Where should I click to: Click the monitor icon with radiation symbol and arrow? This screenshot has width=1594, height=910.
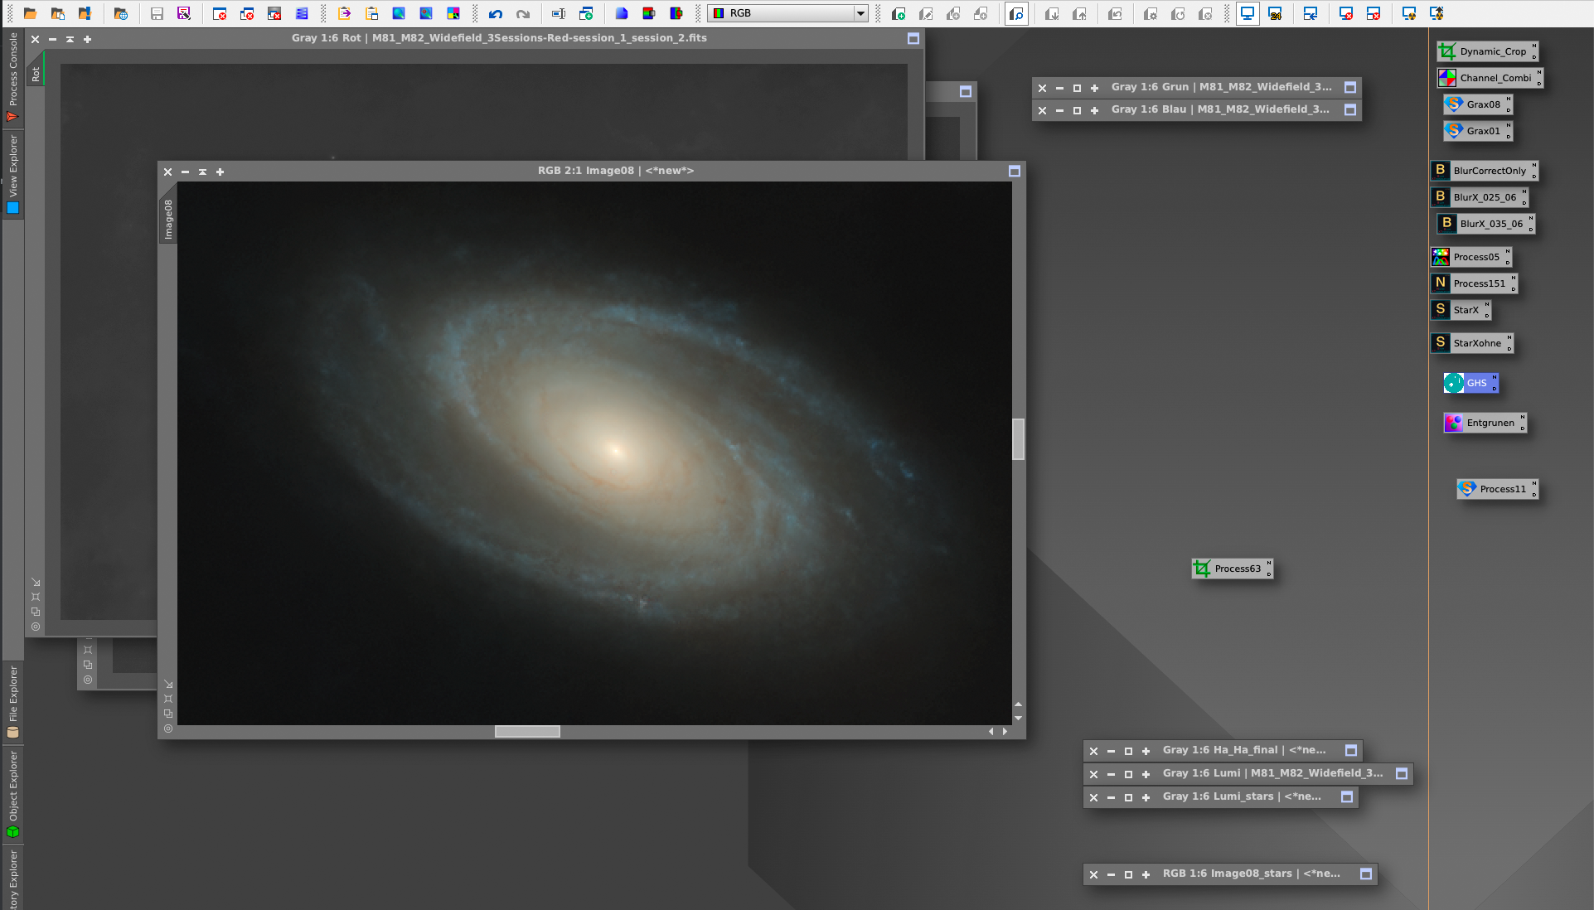[x=1437, y=13]
